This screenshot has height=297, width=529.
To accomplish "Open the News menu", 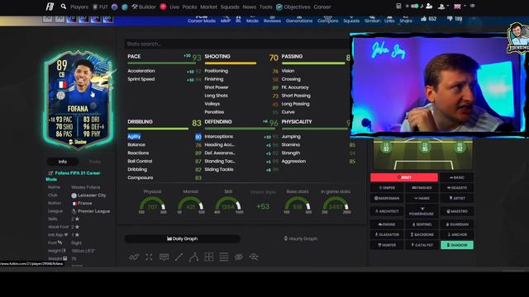I will point(250,7).
